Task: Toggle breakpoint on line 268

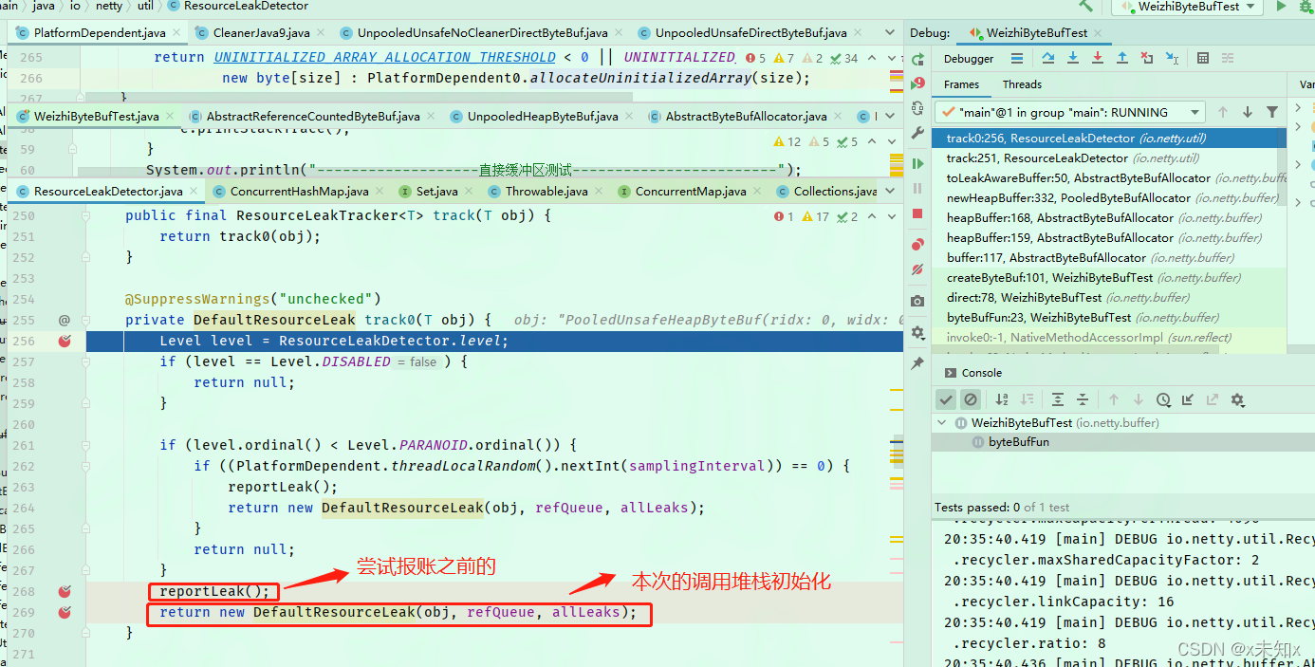Action: point(65,591)
